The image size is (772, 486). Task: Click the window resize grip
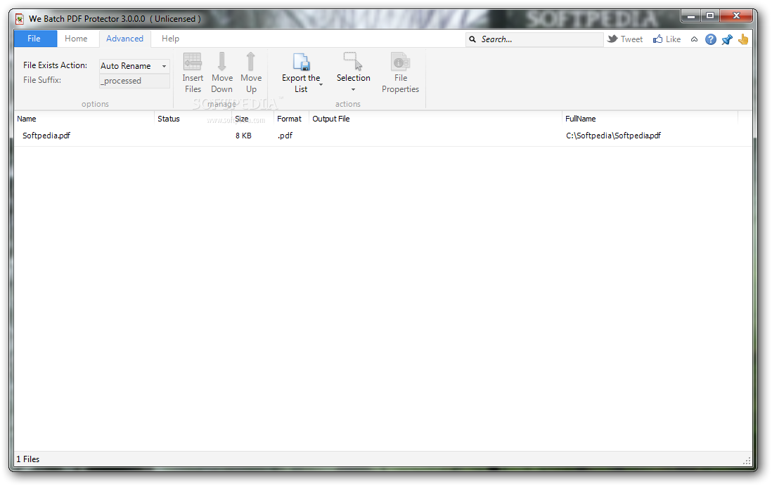click(x=747, y=461)
